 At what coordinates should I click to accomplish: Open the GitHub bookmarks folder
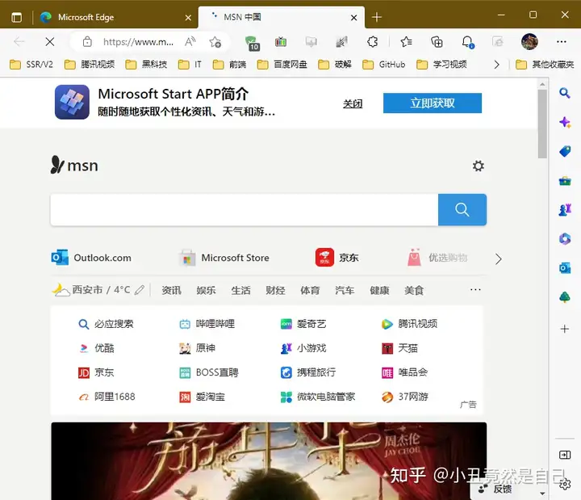[384, 65]
